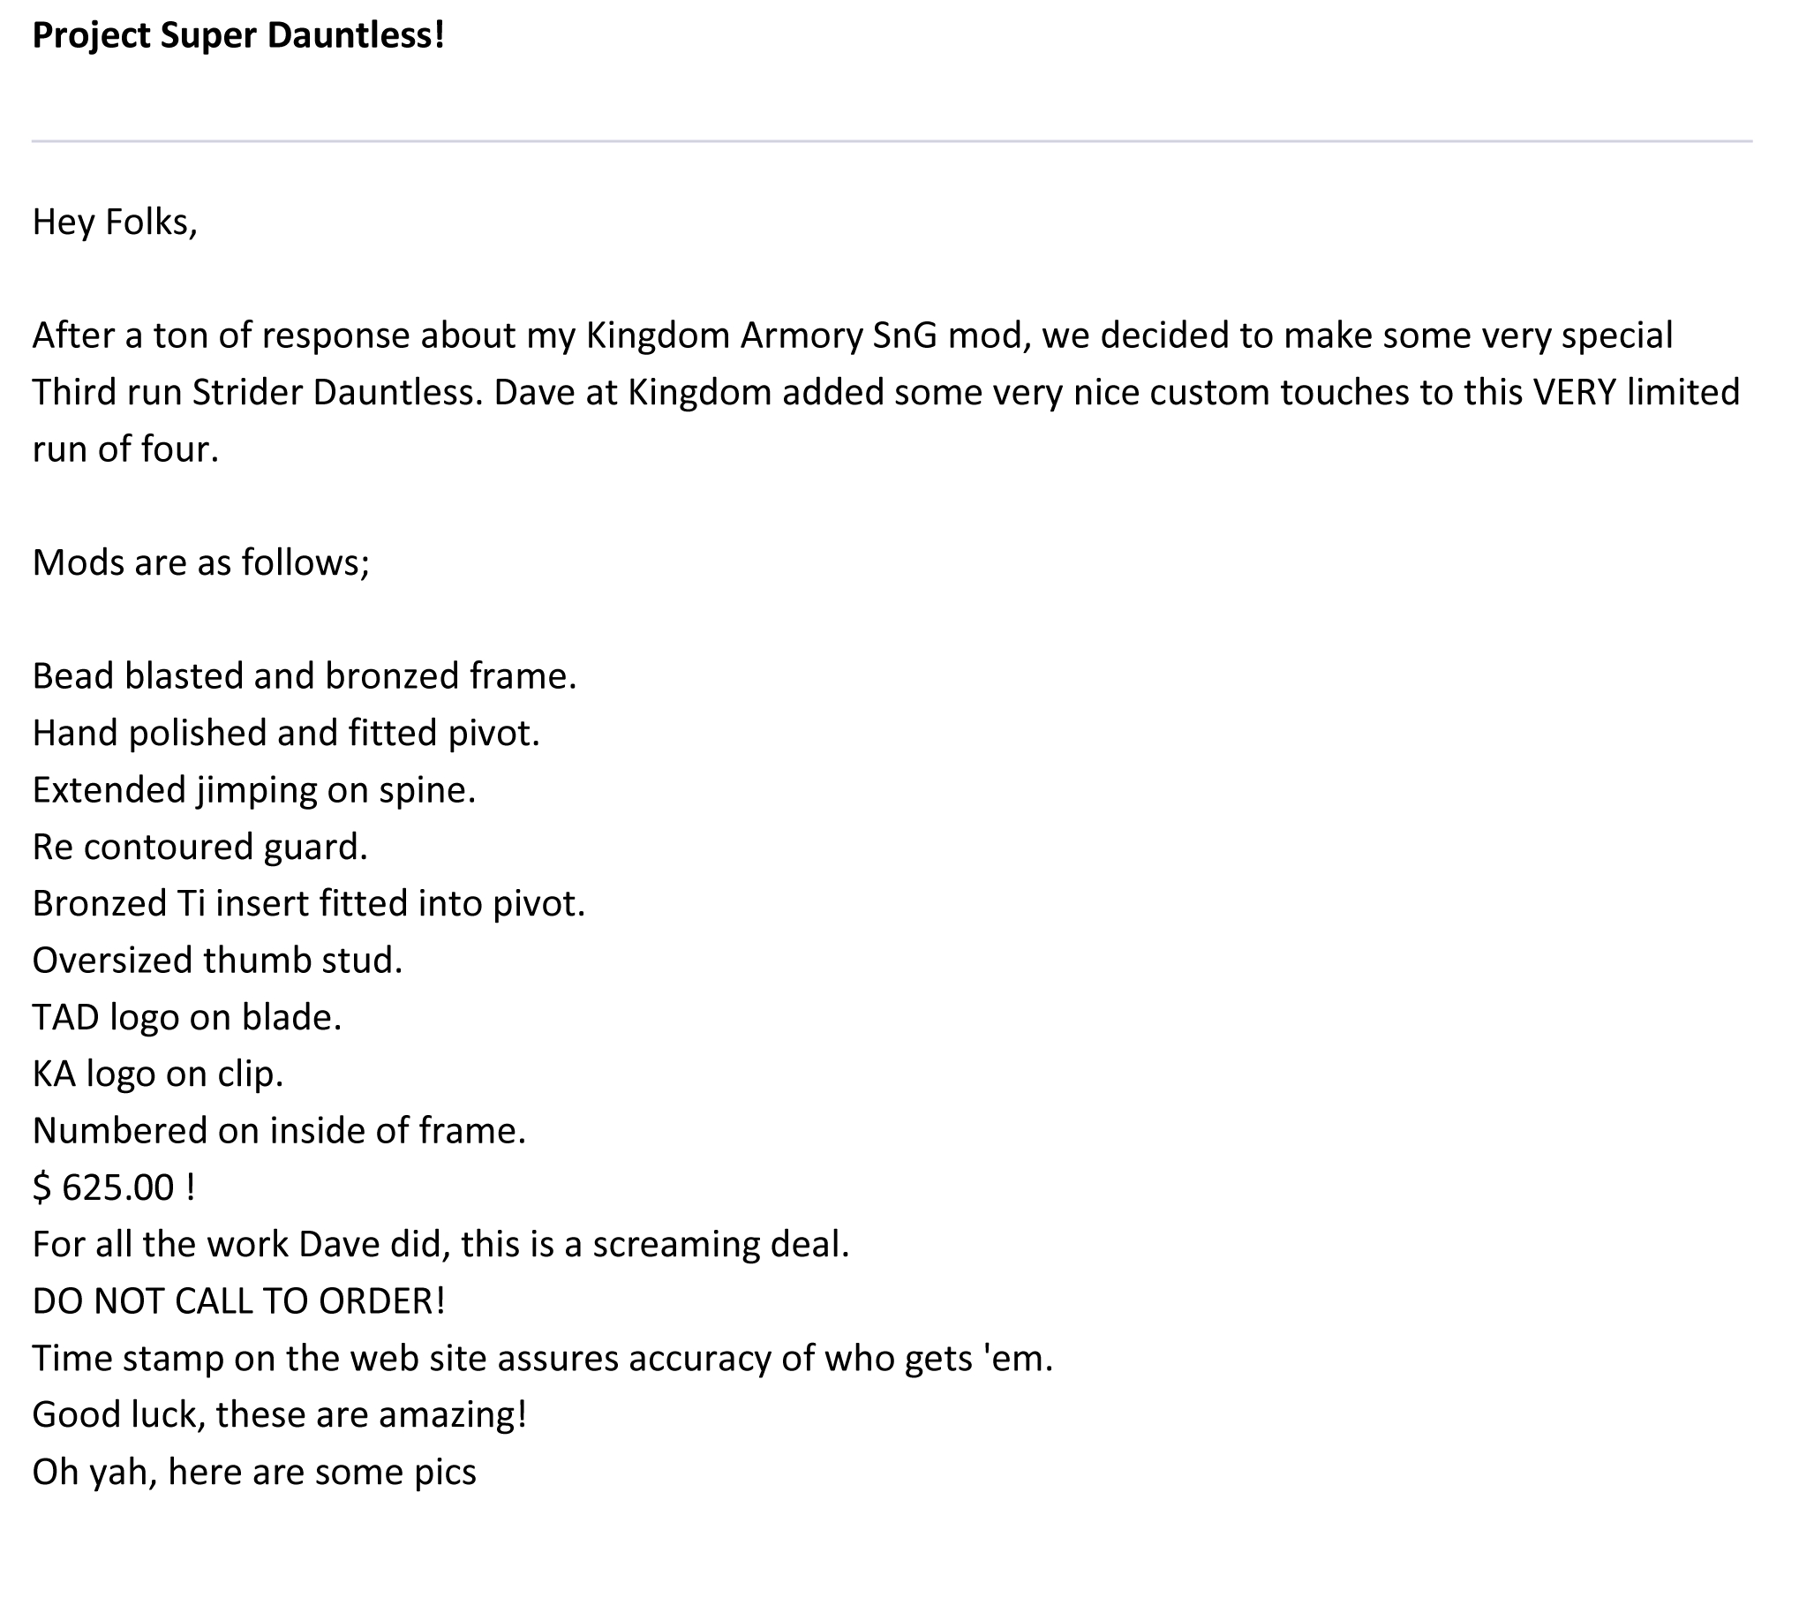Click the 'Project Super Dauntless!' heading
This screenshot has height=1598, width=1814.
pyautogui.click(x=237, y=36)
